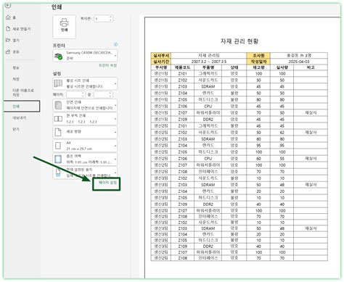This screenshot has width=344, height=282.
Task: Select New (새로 만들기) in the sidebar
Action: 18,29
